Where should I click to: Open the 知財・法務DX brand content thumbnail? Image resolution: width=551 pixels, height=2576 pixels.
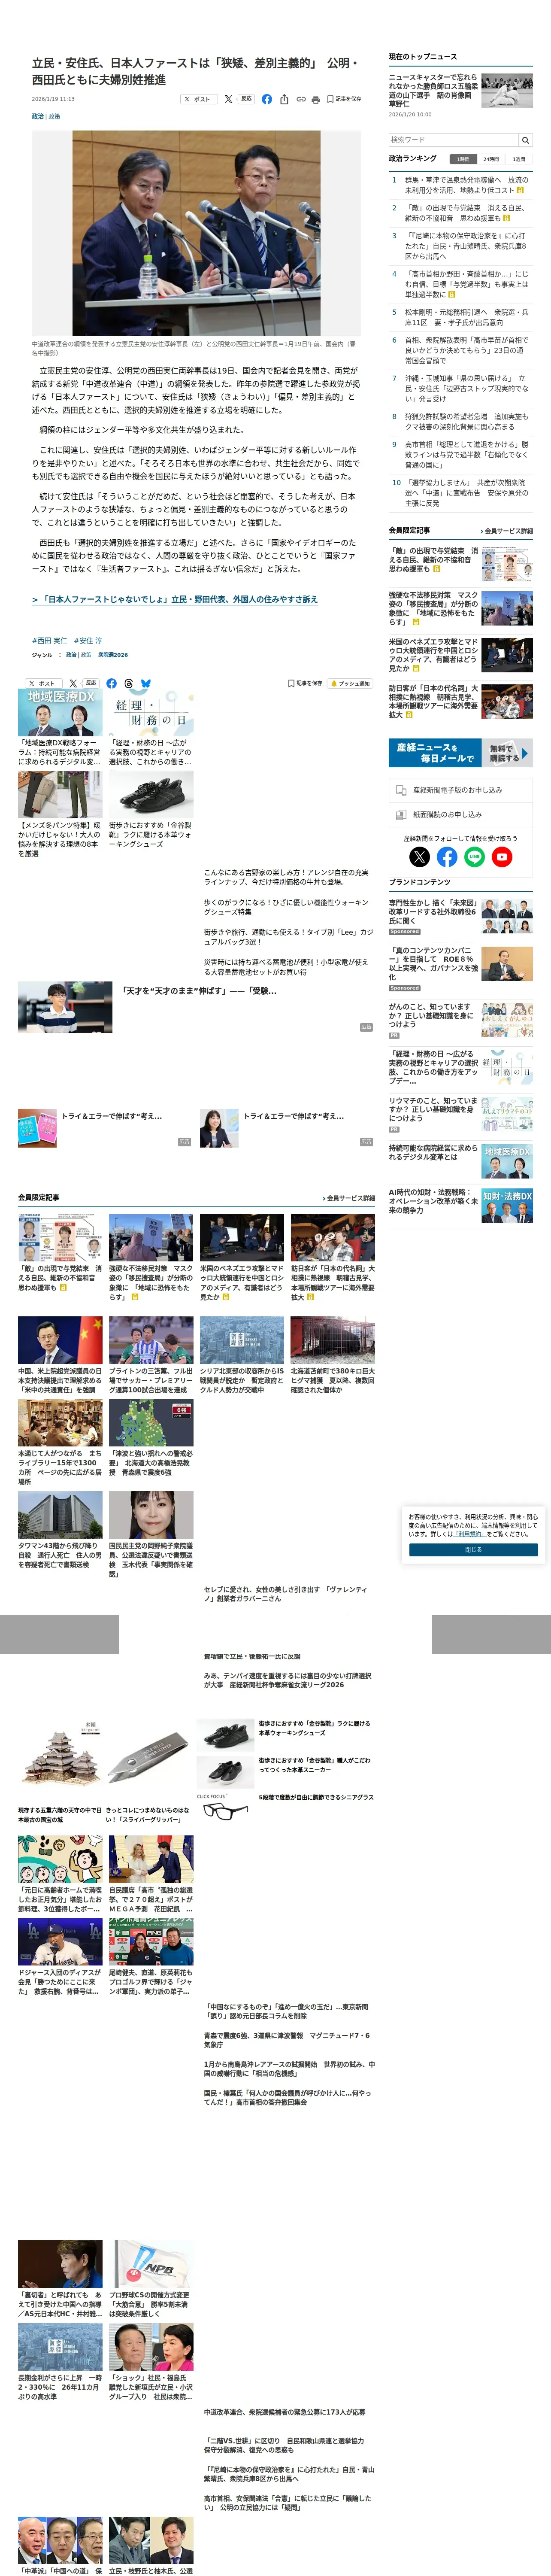(x=507, y=1206)
